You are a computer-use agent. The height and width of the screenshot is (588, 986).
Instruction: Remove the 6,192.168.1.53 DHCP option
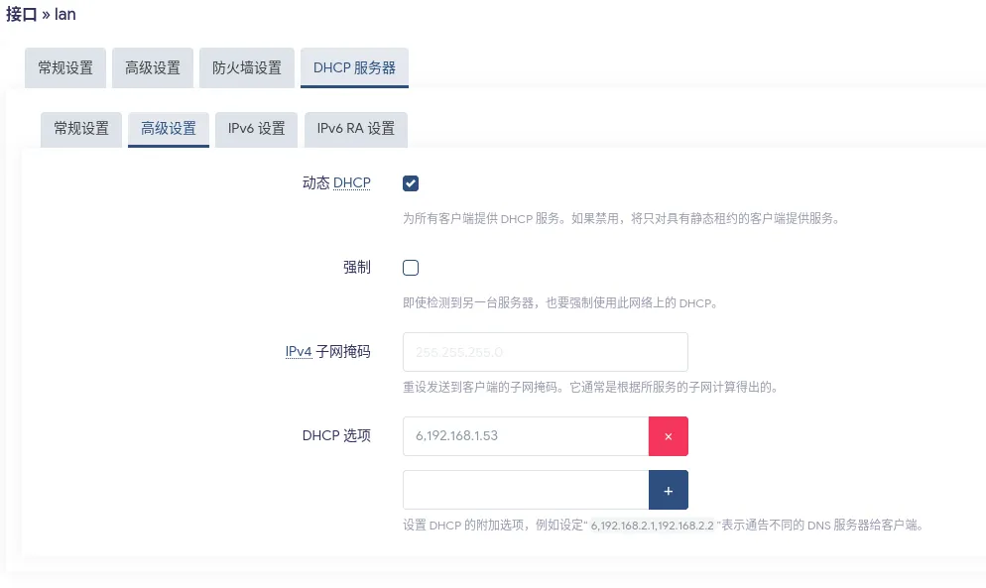click(x=668, y=436)
